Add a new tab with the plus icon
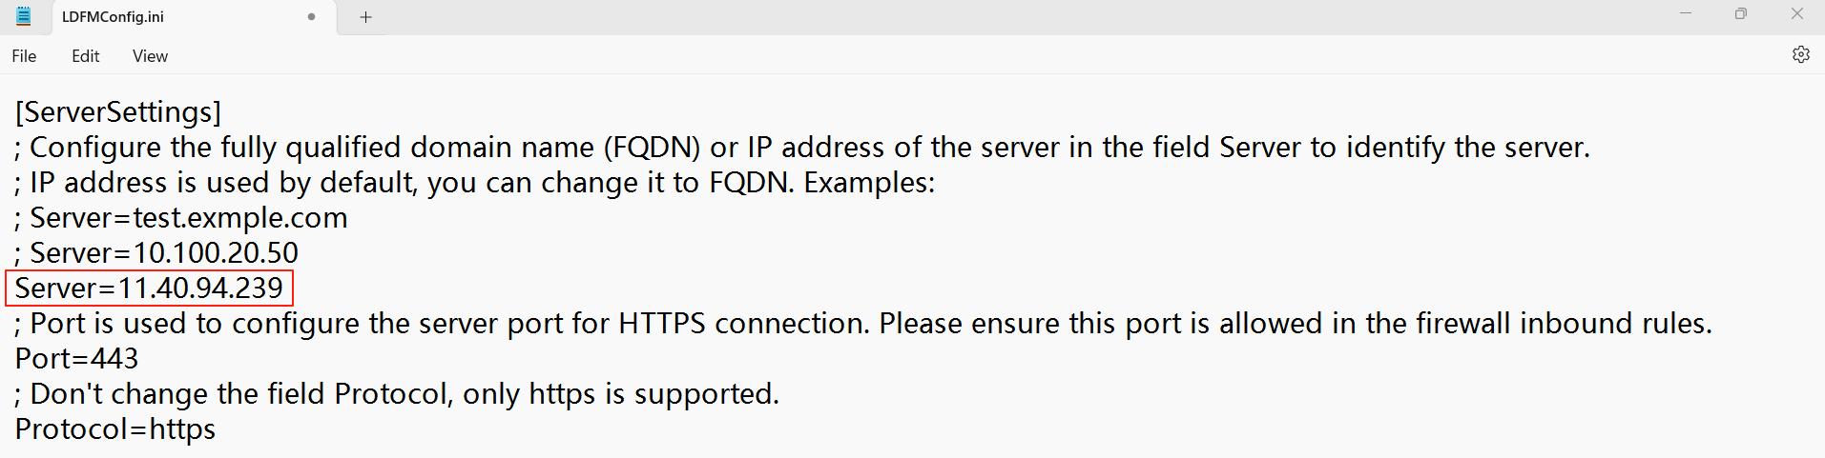The width and height of the screenshot is (1825, 458). (365, 17)
